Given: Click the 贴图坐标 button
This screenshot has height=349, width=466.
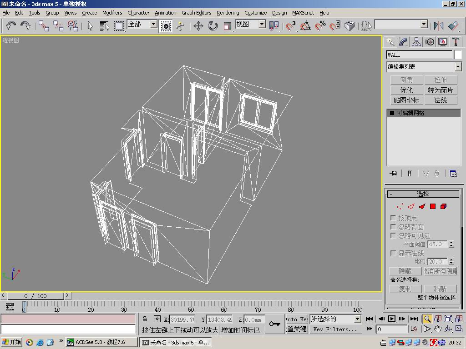Looking at the screenshot, I should click(x=406, y=100).
